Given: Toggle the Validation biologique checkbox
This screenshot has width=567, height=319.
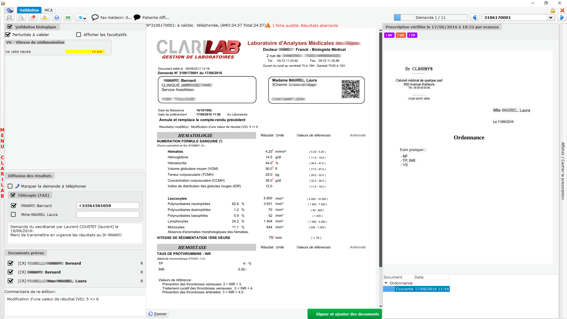Looking at the screenshot, I should [10, 27].
